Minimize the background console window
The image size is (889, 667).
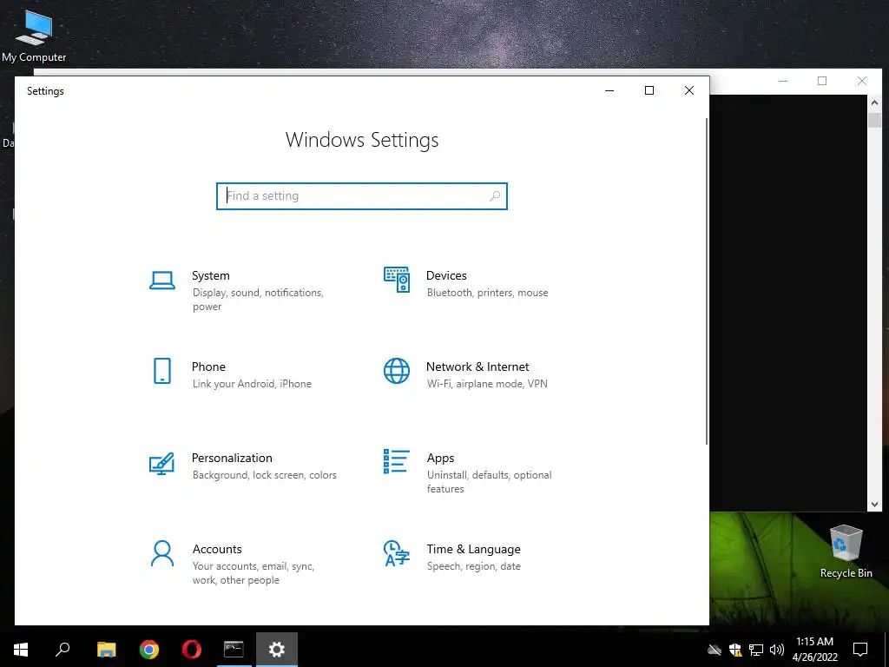coord(783,81)
